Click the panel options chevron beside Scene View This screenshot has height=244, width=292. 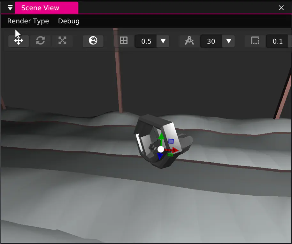tap(10, 7)
